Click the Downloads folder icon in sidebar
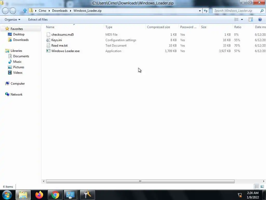 click(x=10, y=40)
